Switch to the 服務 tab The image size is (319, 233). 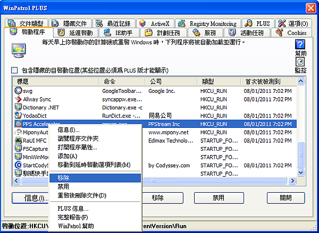(205, 32)
